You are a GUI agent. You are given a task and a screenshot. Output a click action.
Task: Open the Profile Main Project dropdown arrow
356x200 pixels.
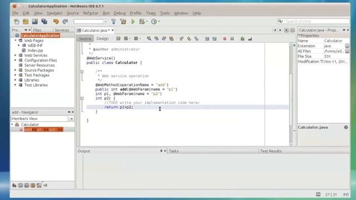159,22
